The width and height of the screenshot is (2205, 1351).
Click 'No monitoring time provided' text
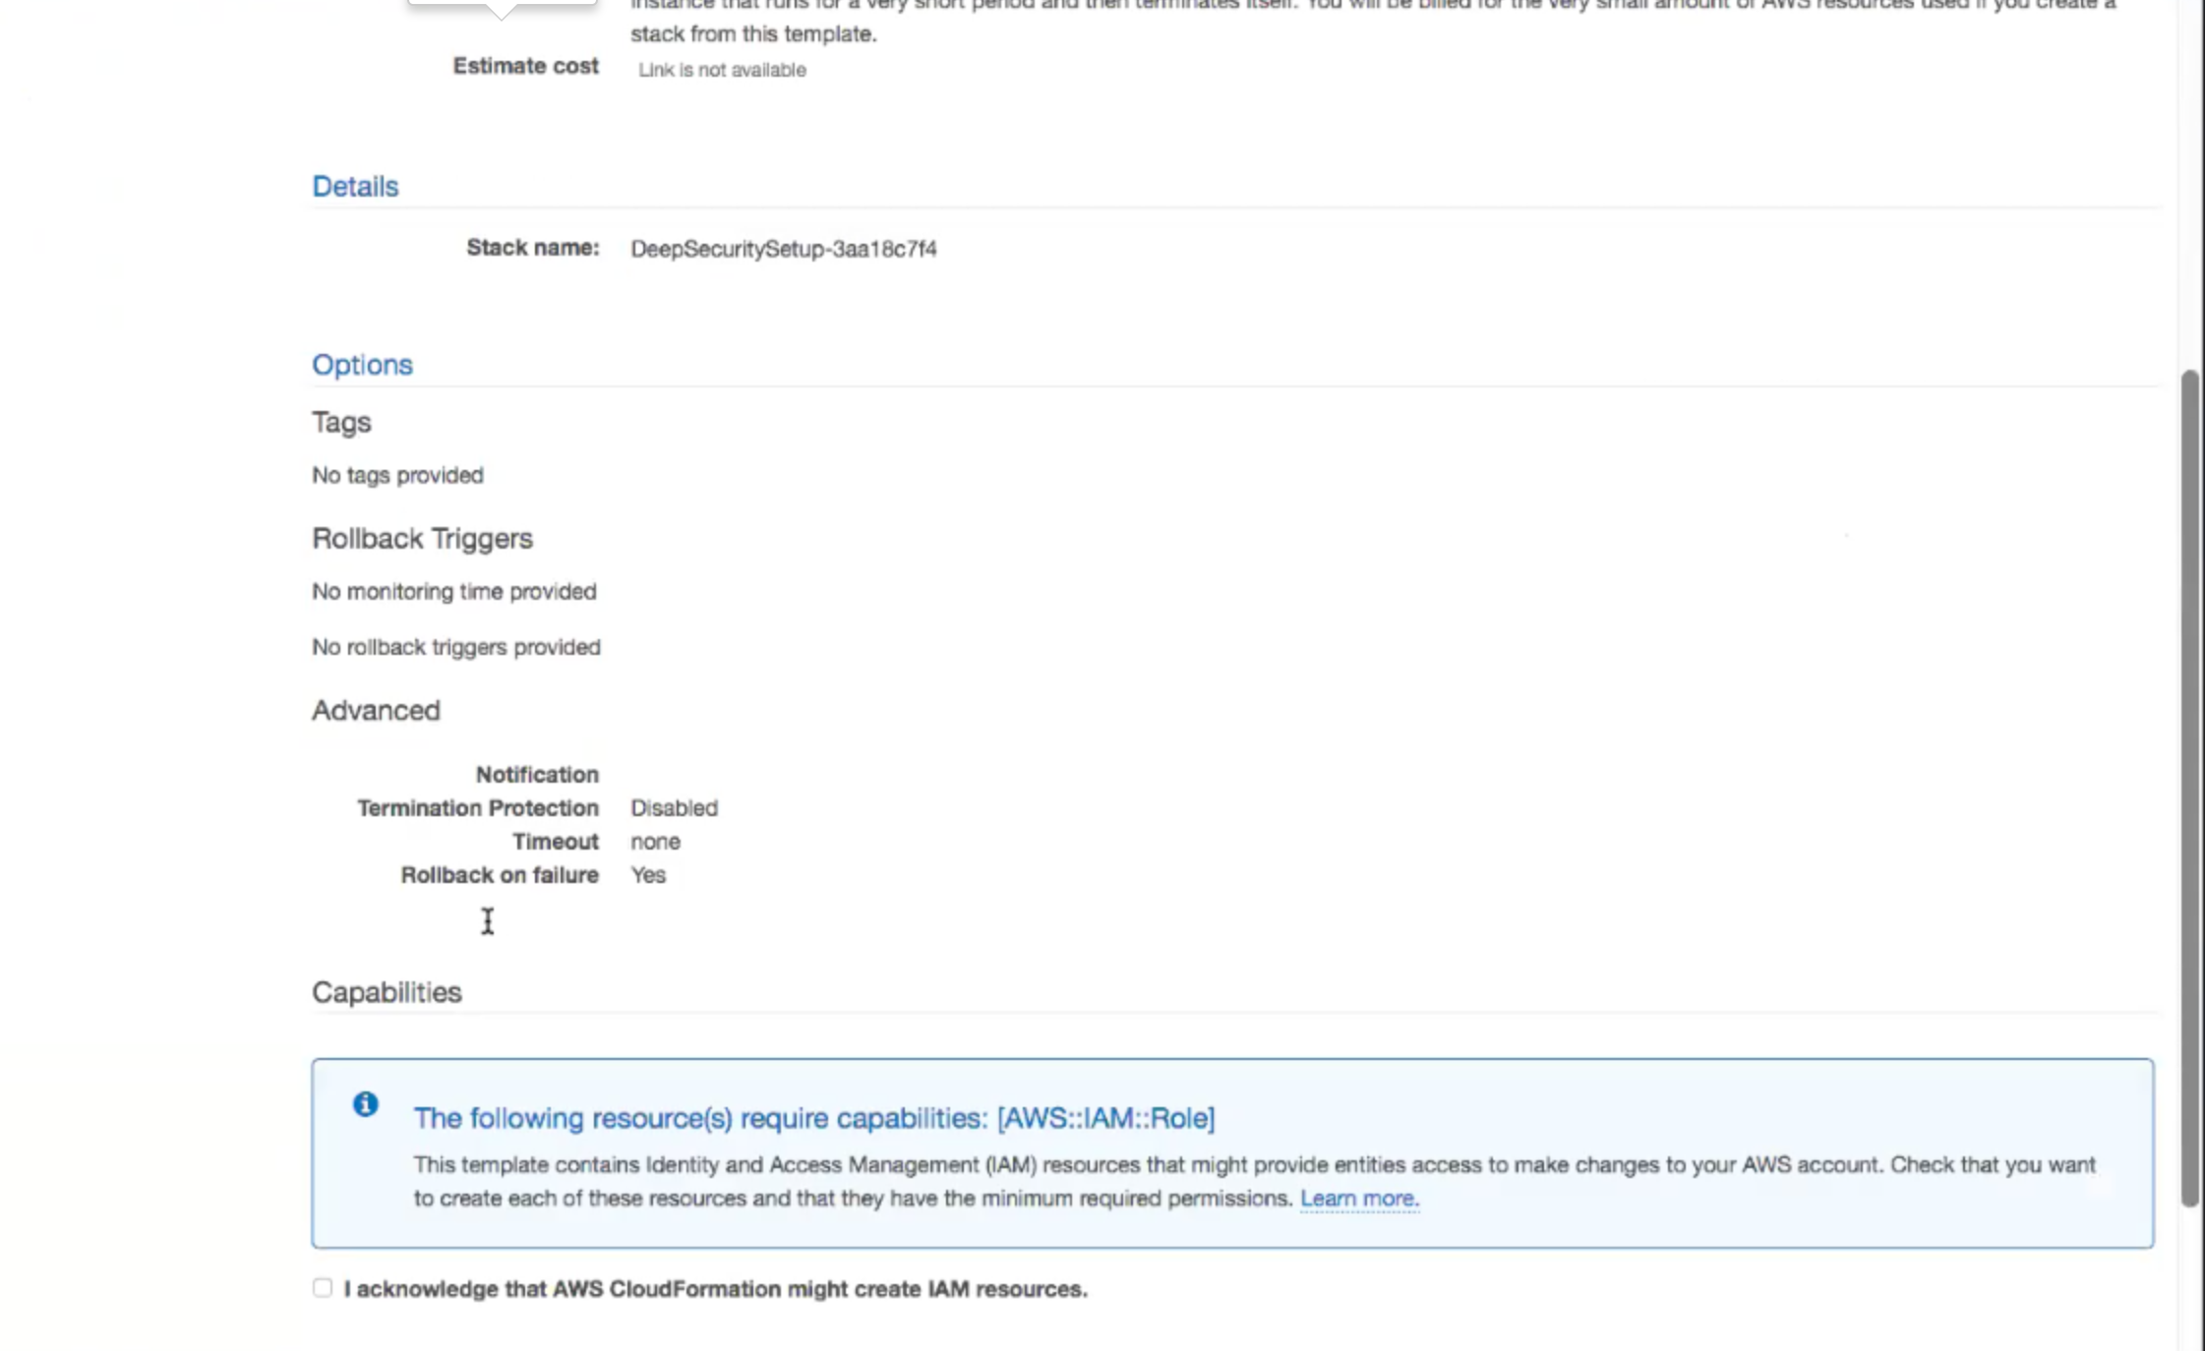453,592
